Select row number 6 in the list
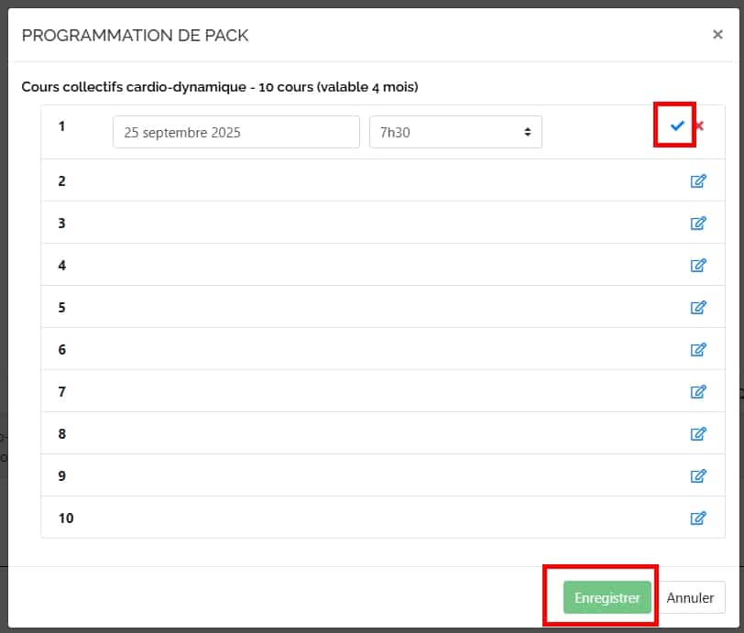Image resolution: width=744 pixels, height=633 pixels. click(62, 350)
